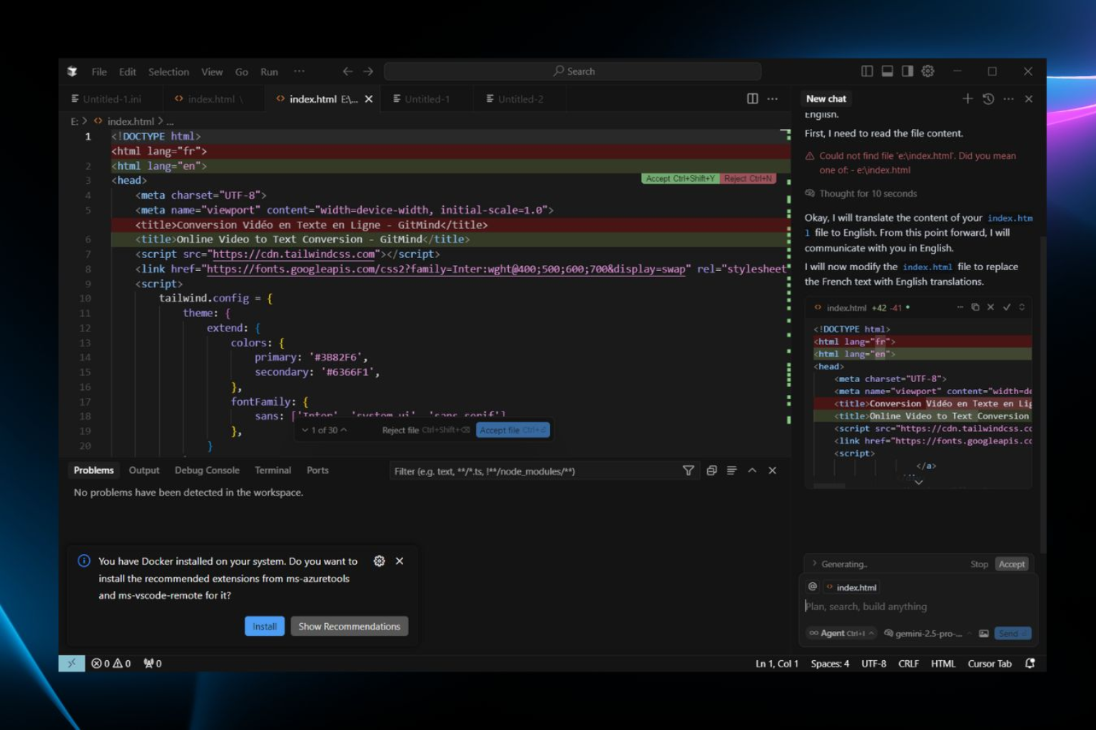Toggle the Panel layout icon

click(x=887, y=71)
